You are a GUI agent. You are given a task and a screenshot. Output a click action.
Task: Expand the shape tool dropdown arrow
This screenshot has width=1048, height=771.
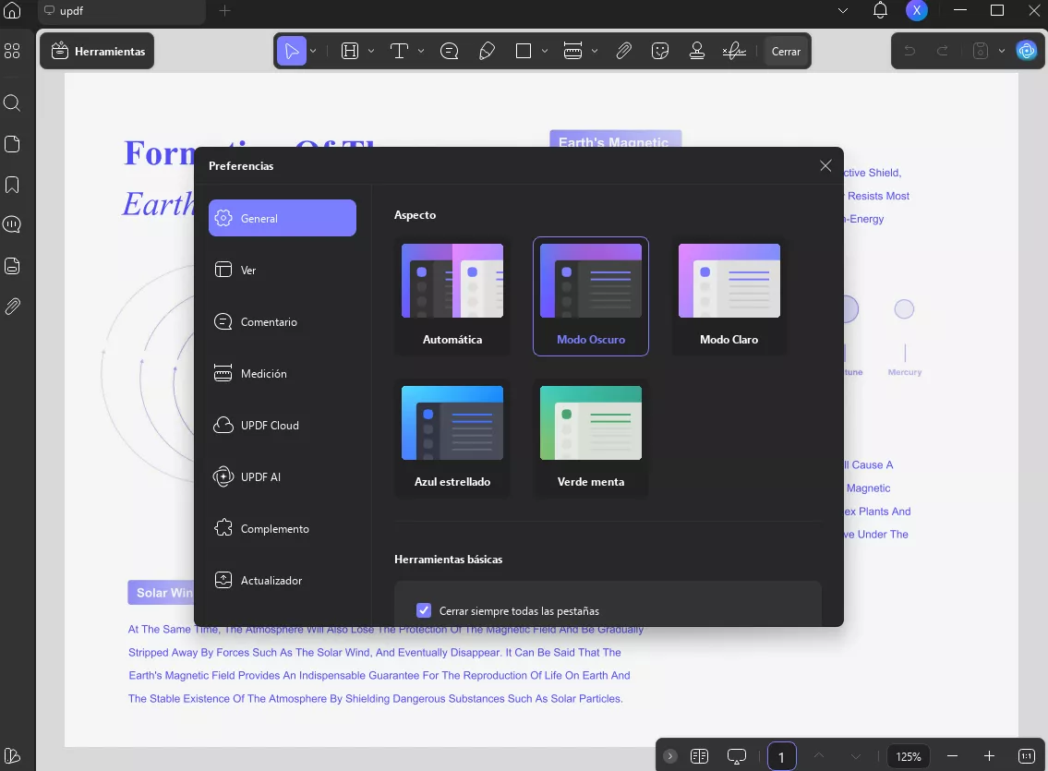coord(545,51)
